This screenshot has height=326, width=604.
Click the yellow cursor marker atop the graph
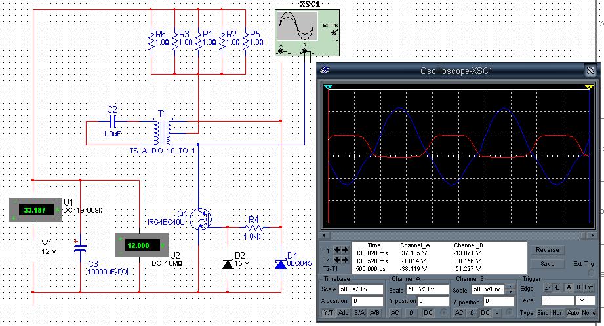[588, 87]
